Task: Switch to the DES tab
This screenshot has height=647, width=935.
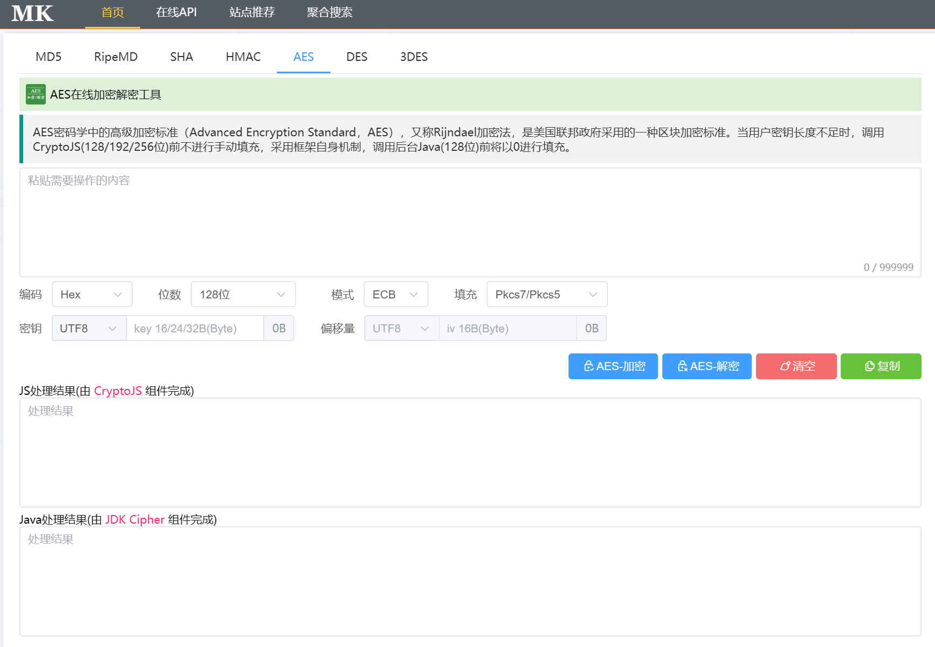Action: point(357,57)
